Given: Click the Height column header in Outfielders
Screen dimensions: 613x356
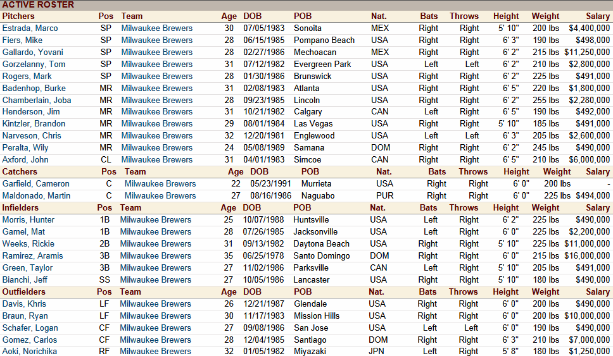Looking at the screenshot, I should click(505, 292).
